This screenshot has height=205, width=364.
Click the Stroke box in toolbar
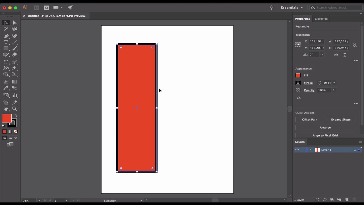pyautogui.click(x=14, y=124)
